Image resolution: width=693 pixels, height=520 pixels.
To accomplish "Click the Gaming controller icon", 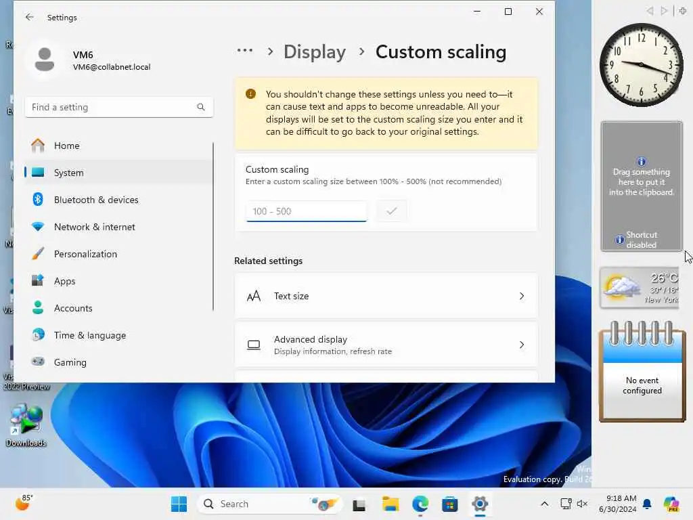I will coord(38,362).
